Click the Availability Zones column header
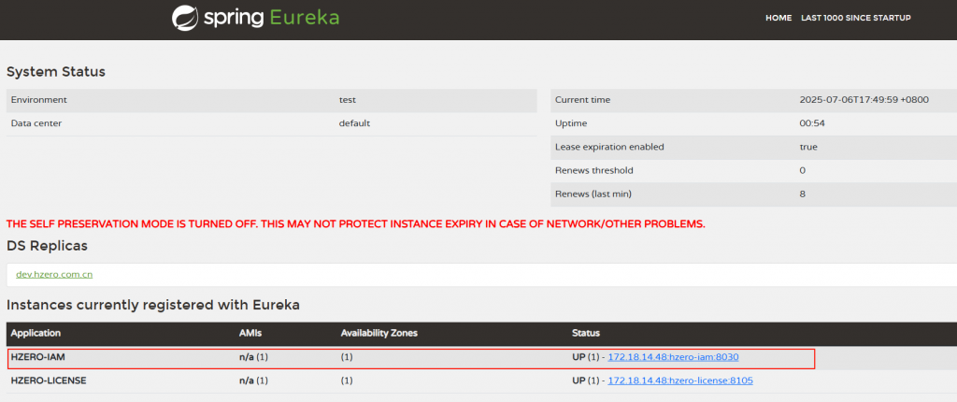Viewport: 957px width, 402px height. 377,333
